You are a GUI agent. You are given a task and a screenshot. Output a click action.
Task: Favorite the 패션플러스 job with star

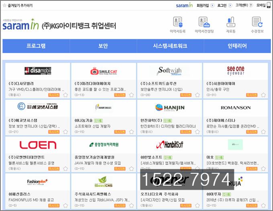pos(65,206)
